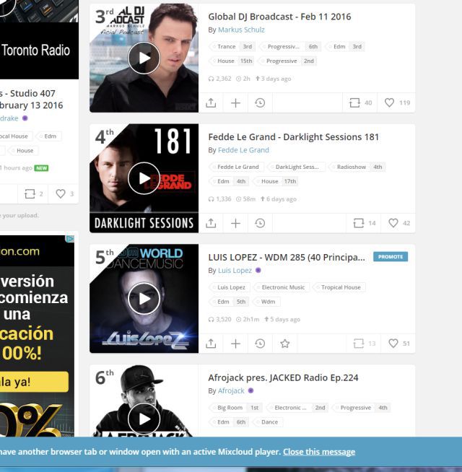Favorite the Global DJ Broadcast show
Viewport: 462px width, 472px height.
point(397,103)
